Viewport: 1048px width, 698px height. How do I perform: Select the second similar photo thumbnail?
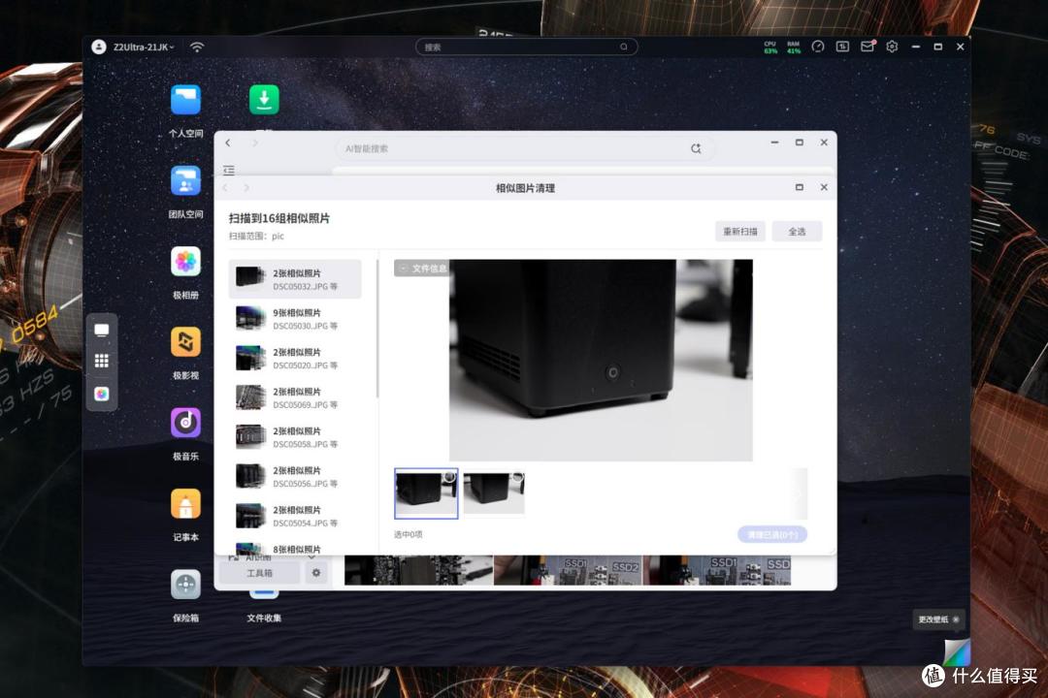point(494,493)
